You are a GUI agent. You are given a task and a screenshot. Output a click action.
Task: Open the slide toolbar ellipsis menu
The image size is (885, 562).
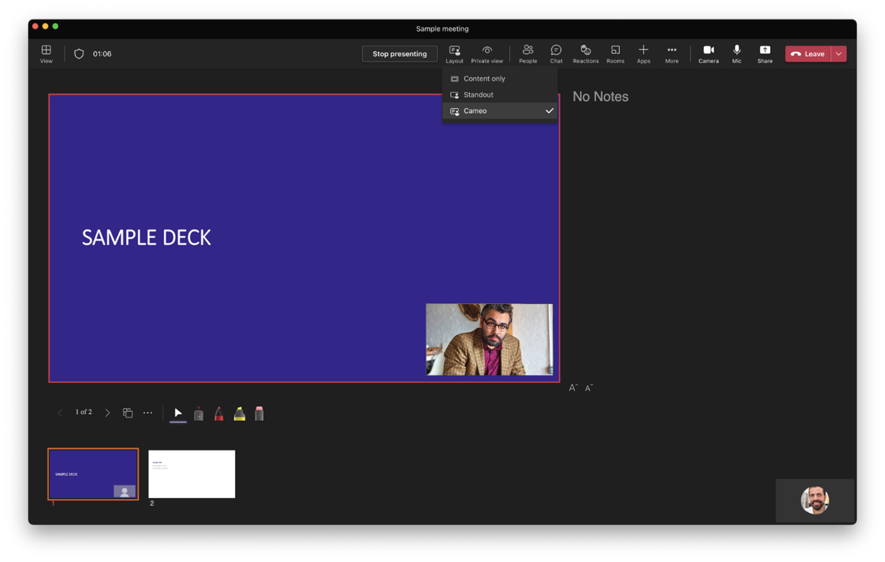(148, 412)
